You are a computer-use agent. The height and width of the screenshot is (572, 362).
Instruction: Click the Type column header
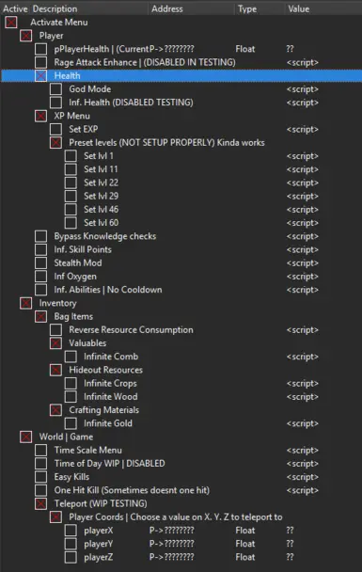[x=247, y=8]
